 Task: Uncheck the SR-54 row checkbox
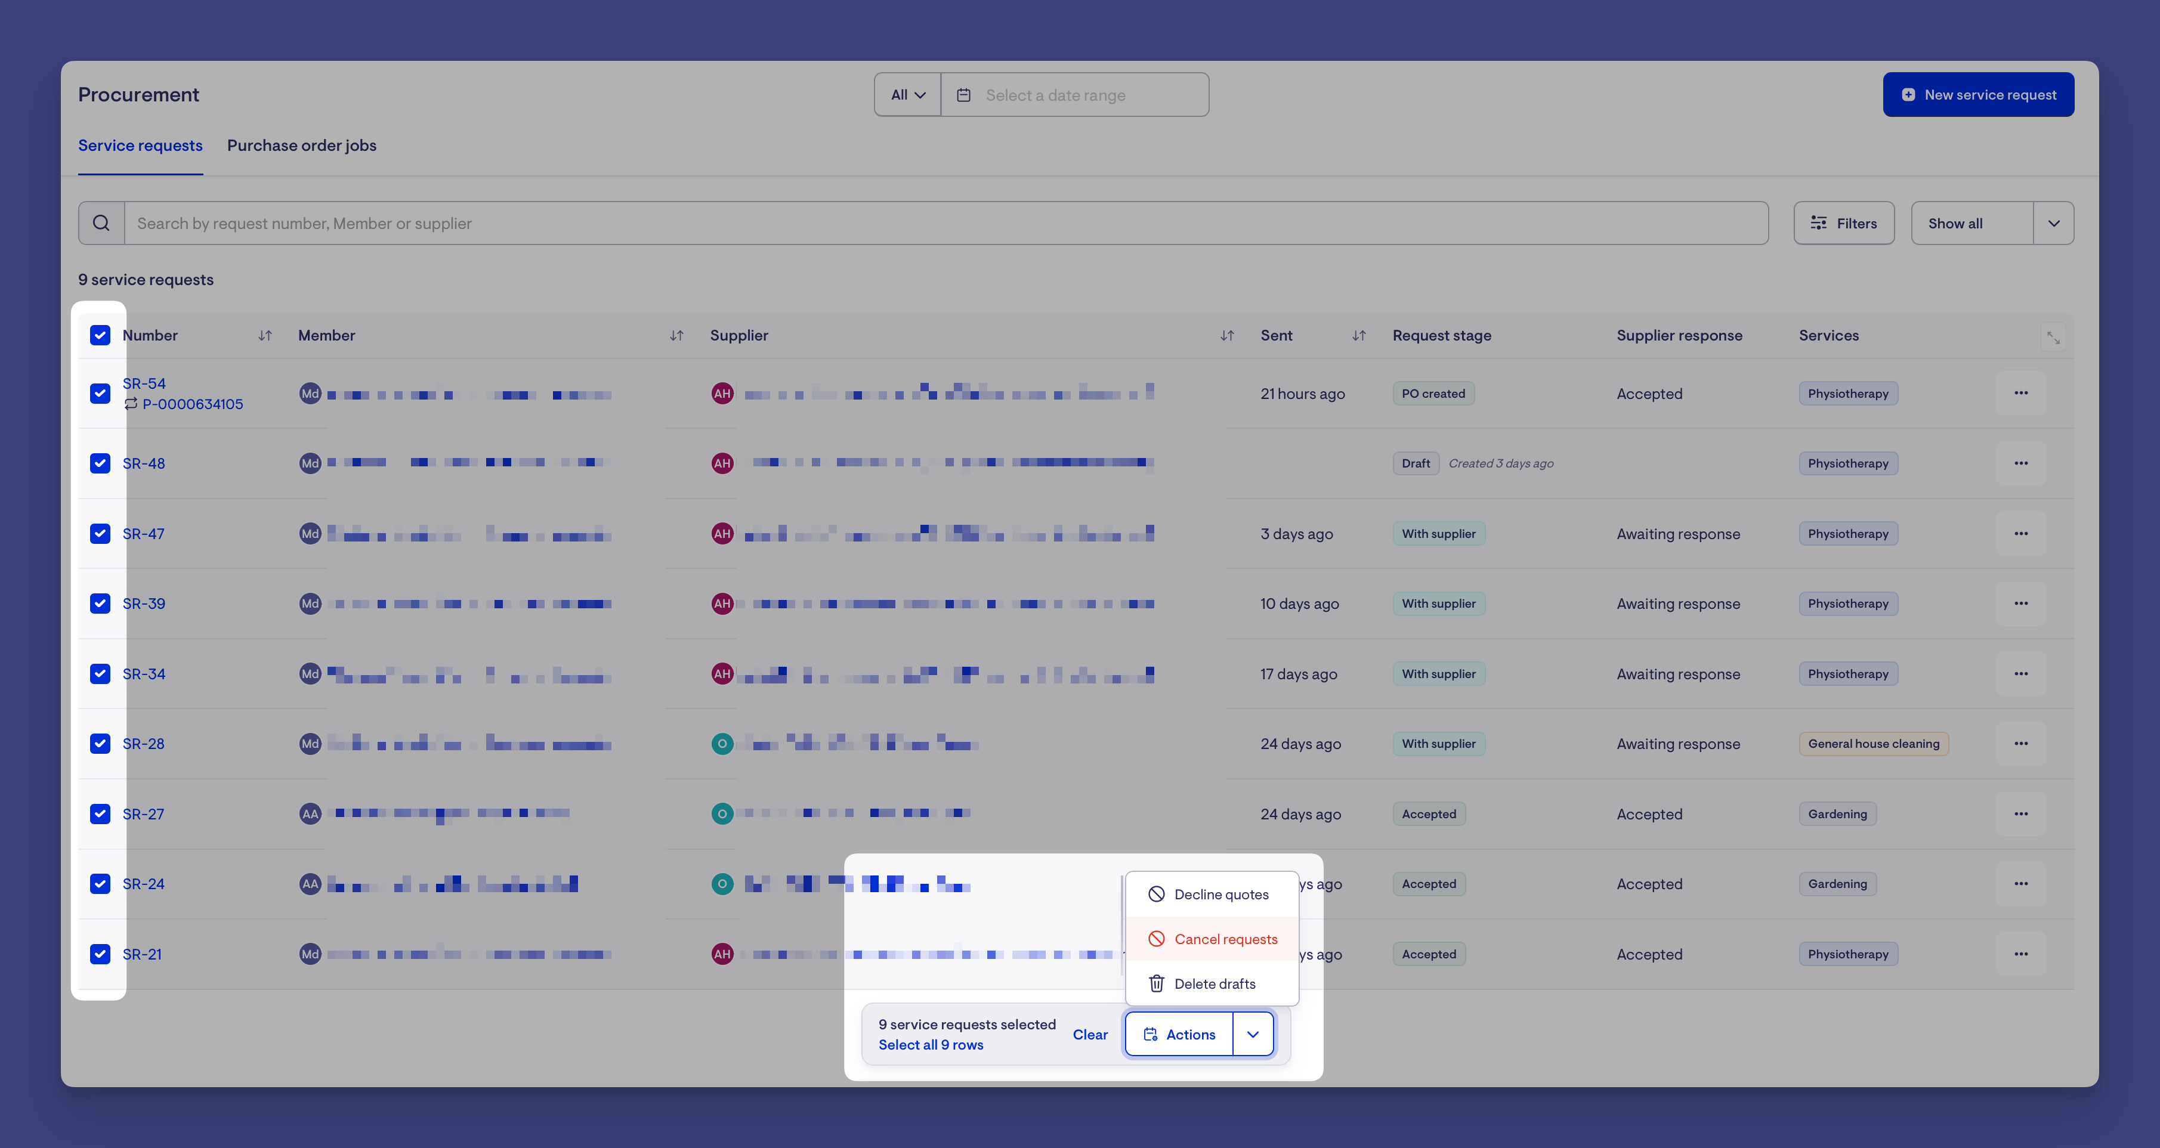(100, 393)
